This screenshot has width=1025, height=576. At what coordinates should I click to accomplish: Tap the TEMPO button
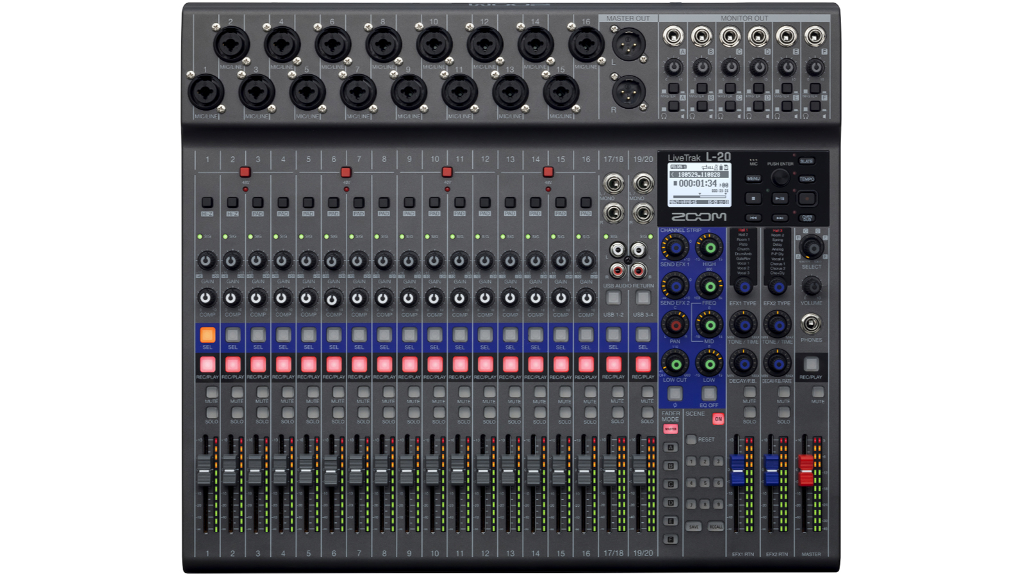(807, 179)
